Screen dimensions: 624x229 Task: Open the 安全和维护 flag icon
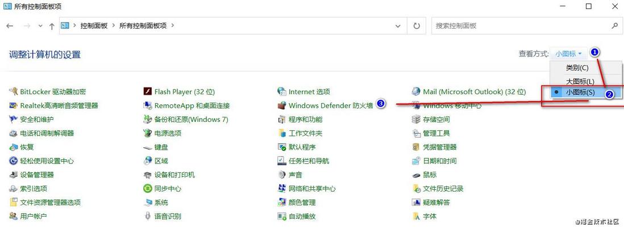coord(14,120)
